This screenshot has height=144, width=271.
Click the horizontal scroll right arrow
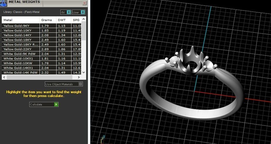(79, 77)
